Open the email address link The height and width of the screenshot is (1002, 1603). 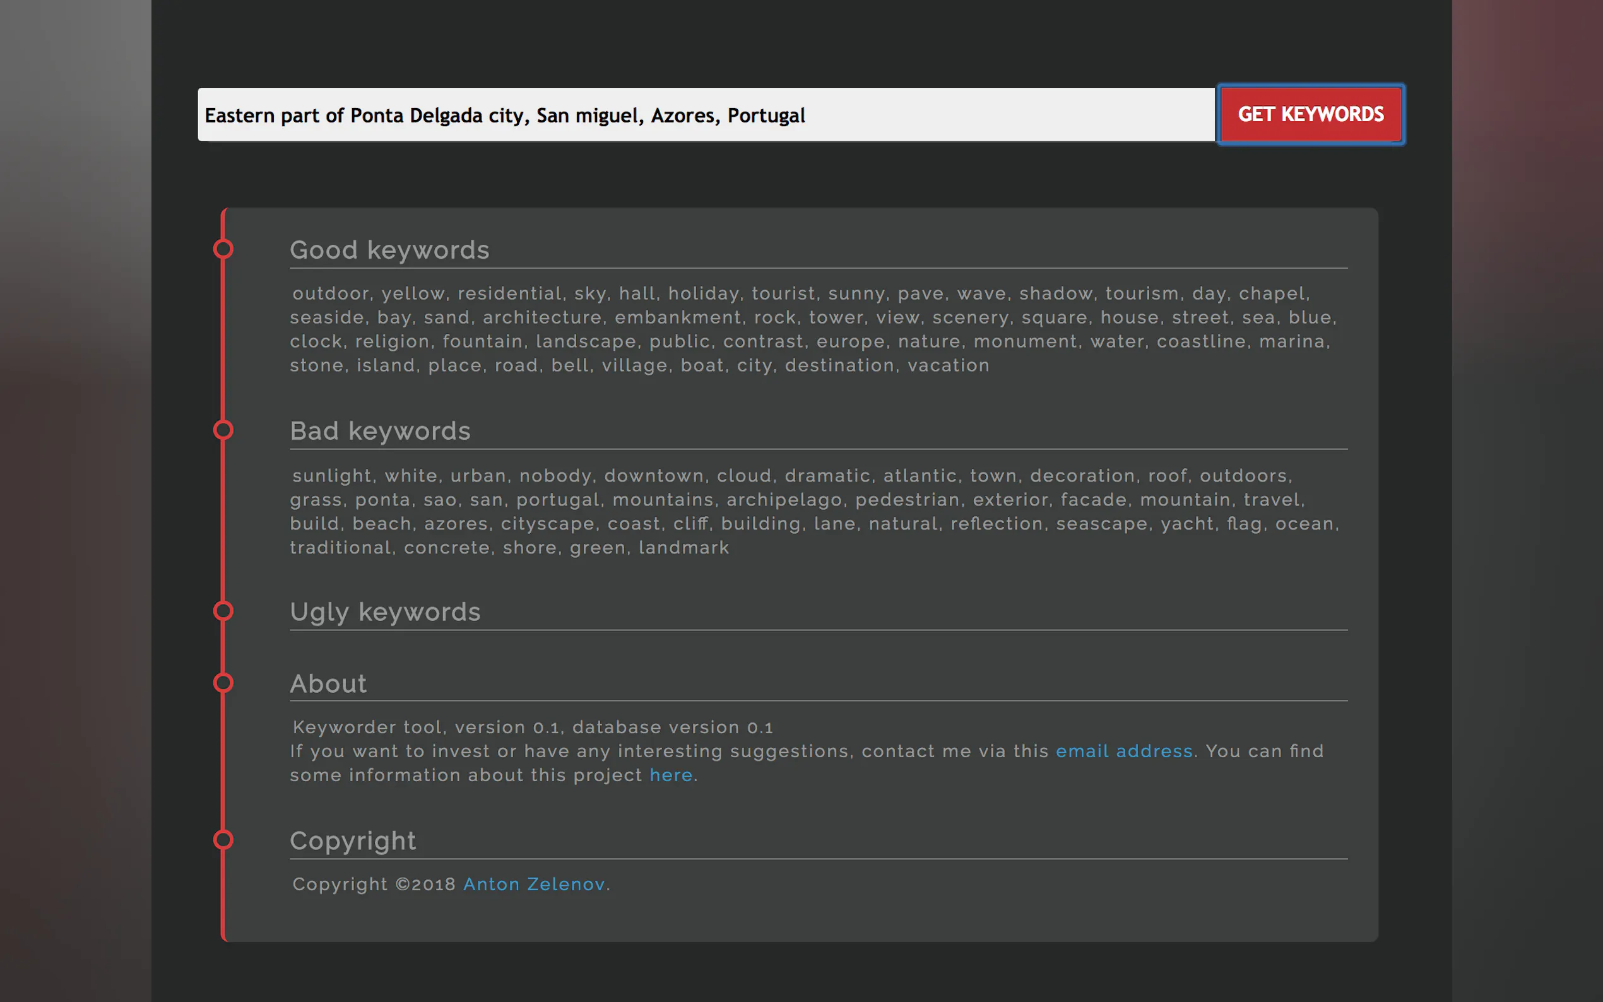pos(1124,751)
